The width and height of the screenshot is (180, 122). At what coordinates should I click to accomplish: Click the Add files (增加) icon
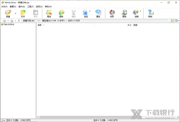[49, 13]
